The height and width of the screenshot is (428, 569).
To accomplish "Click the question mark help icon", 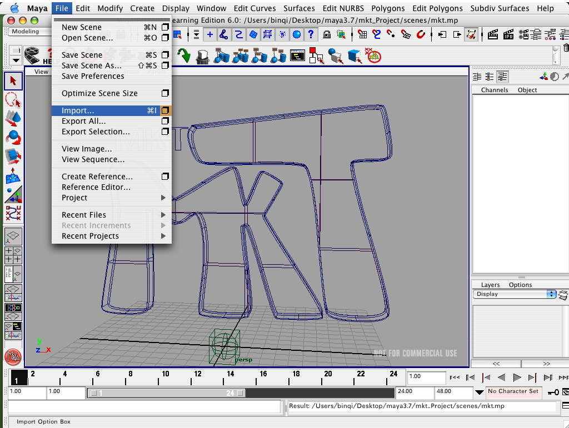I will [311, 34].
